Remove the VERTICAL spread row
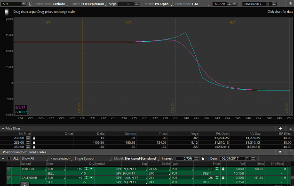294x186 pixels. pos(285,169)
